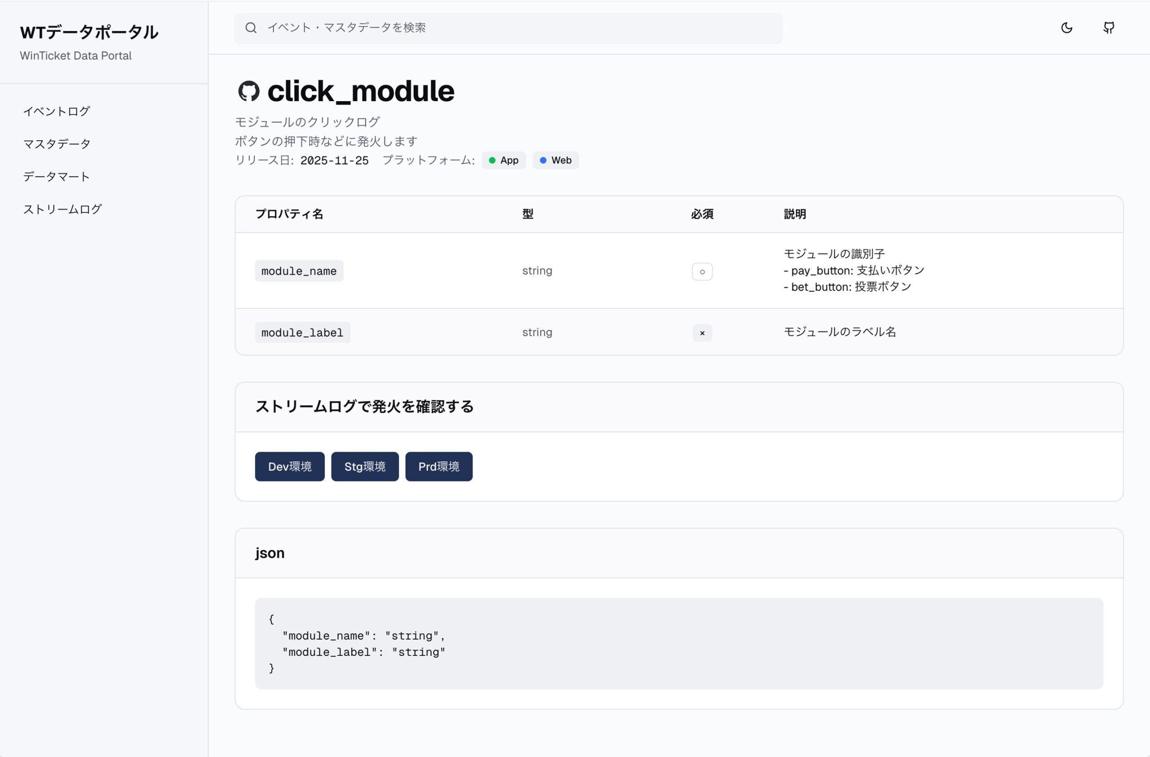Screen dimensions: 1150x757
Task: Open ストリームログ in the sidebar
Action: pos(62,208)
